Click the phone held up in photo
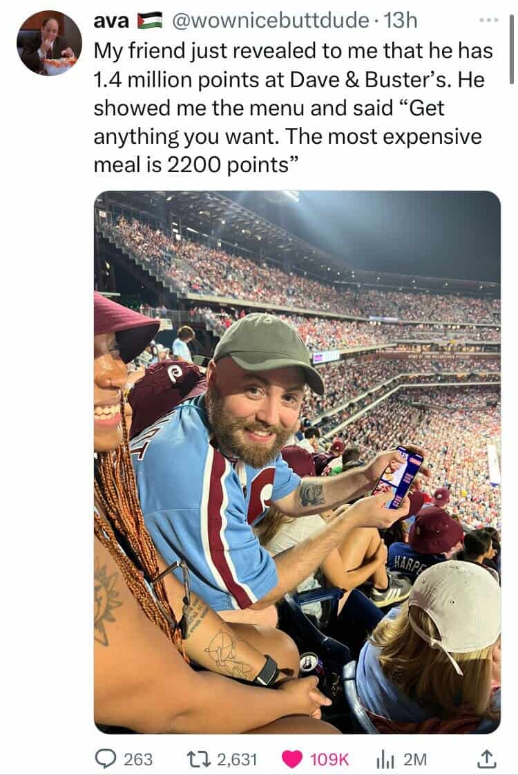Viewport: 518px width, 775px height. 398,478
